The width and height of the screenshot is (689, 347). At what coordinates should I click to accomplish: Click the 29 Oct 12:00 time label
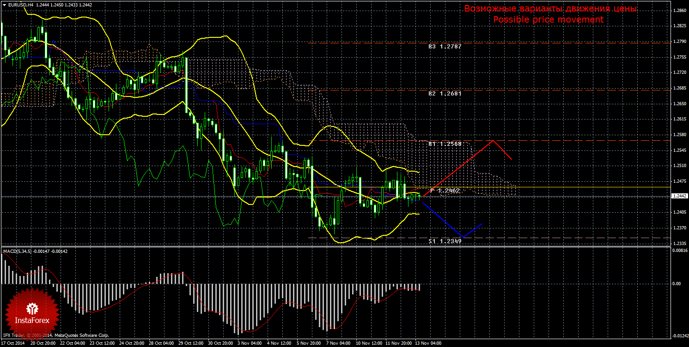(191, 343)
